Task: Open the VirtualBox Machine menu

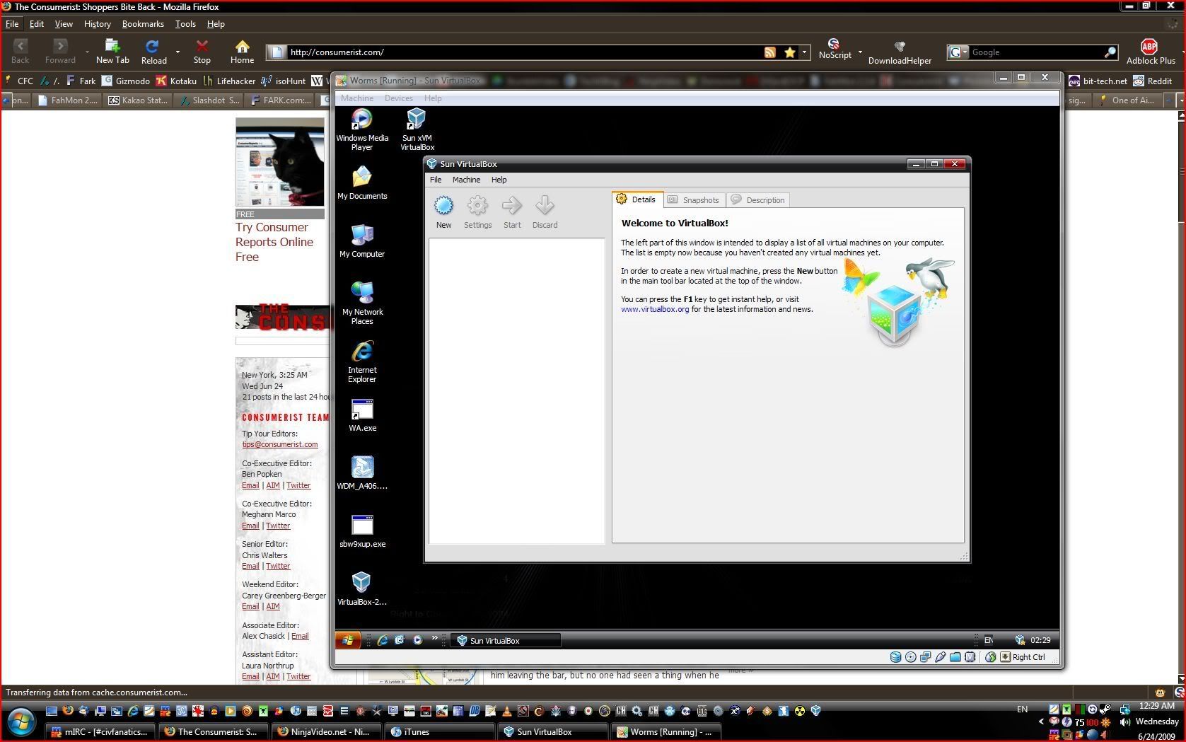Action: [466, 180]
